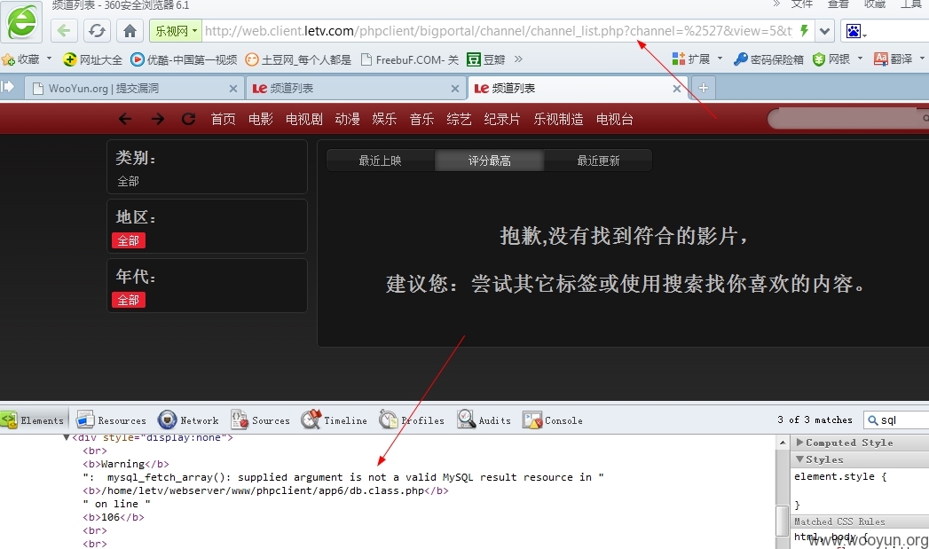Open DevTools Profiles panel
The width and height of the screenshot is (929, 549).
[x=411, y=420]
